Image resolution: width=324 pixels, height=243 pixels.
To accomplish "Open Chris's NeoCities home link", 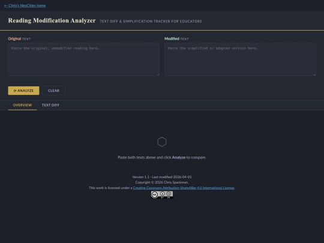I will click(x=25, y=5).
